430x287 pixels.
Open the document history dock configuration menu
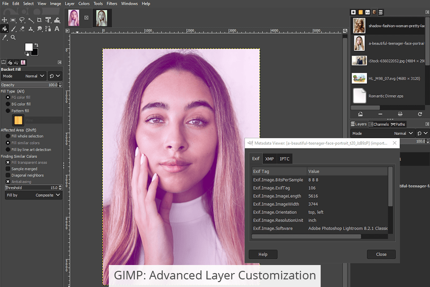(427, 12)
